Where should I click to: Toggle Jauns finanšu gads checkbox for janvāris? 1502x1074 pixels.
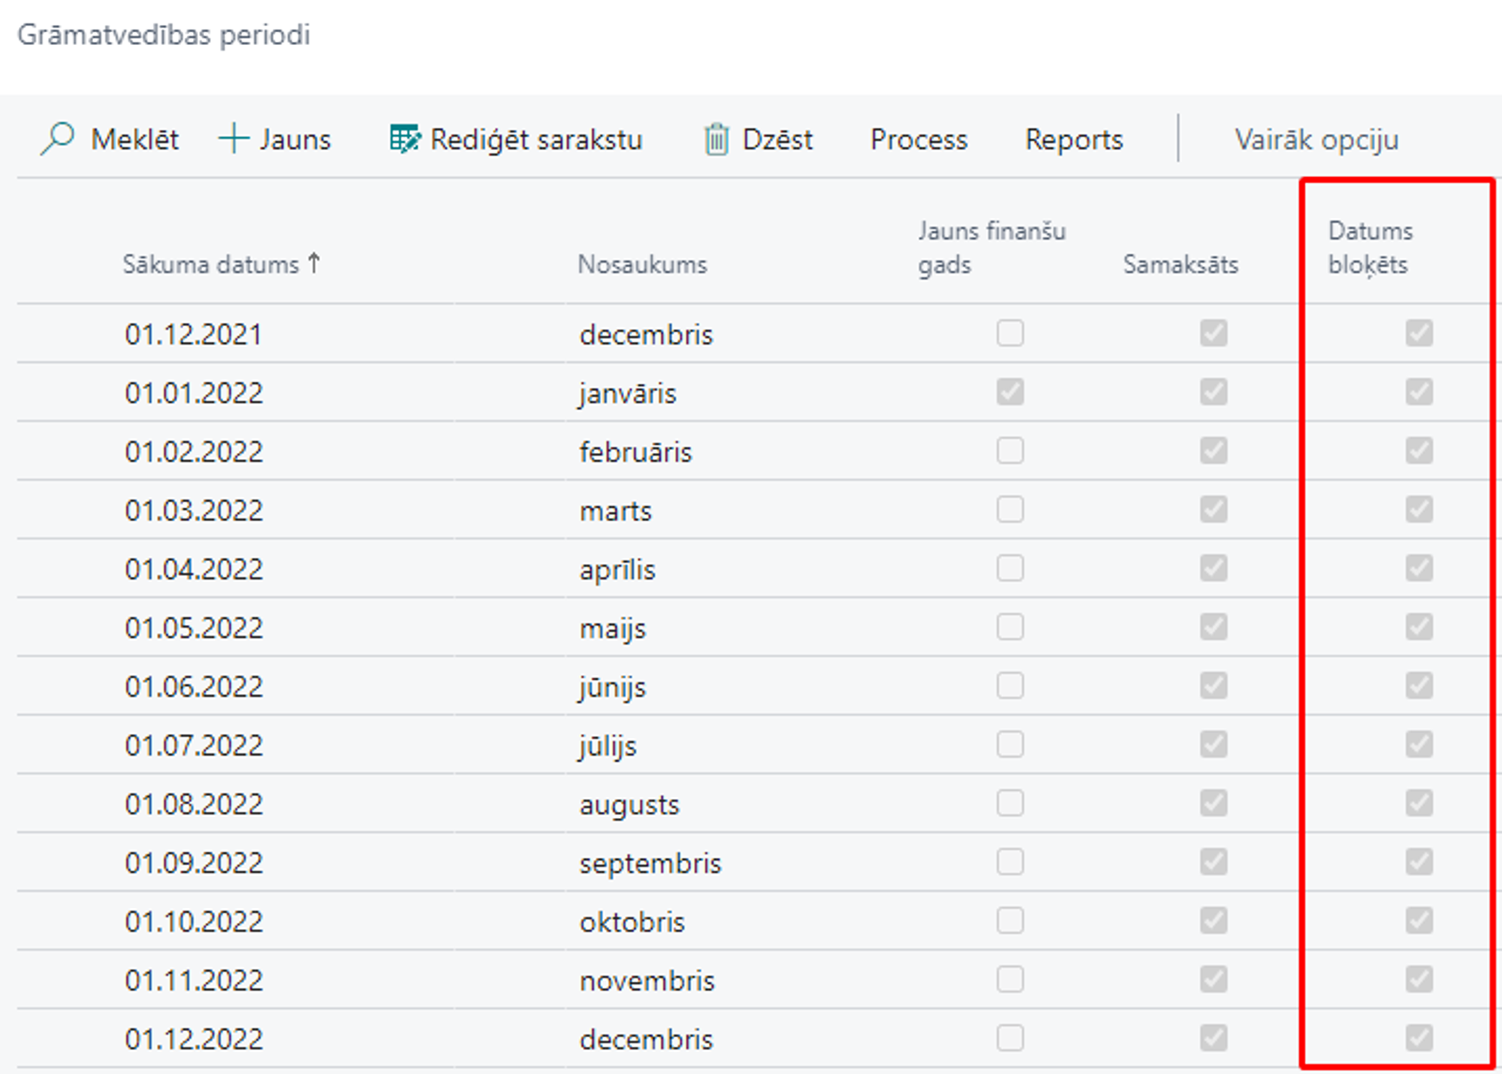pos(1010,392)
